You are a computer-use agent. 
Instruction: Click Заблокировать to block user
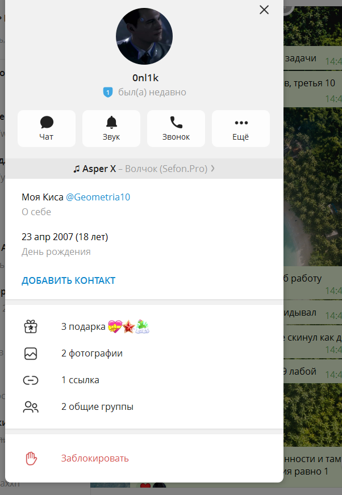click(95, 458)
